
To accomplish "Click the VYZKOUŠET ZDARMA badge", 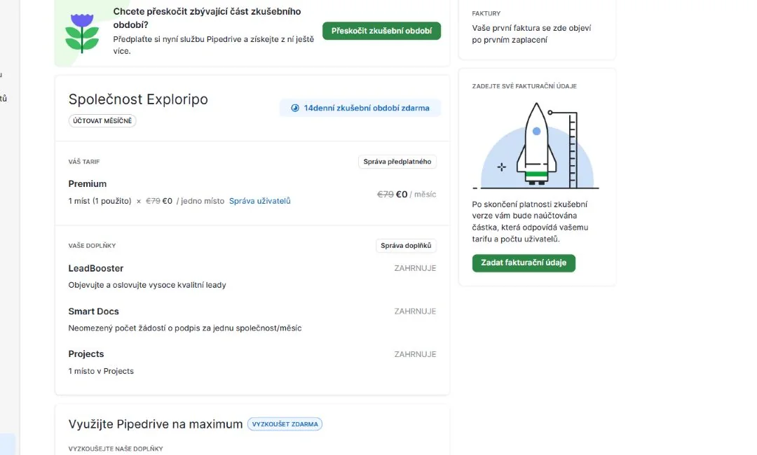I will coord(285,424).
